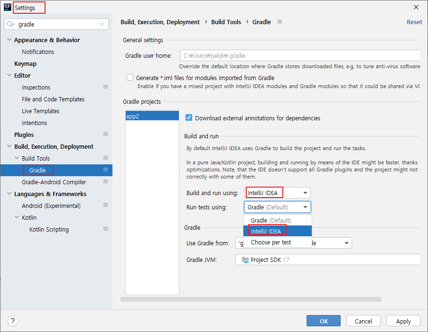Click the search magnifier icon in settings search
Viewport: 428px width, 332px height.
10,24
